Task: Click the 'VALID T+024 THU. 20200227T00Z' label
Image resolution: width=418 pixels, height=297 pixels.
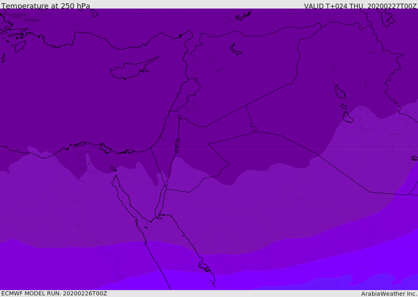Action: (x=360, y=6)
